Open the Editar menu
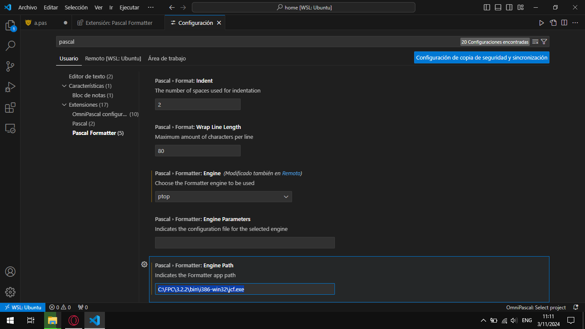Viewport: 585px width, 329px height. 51,7
